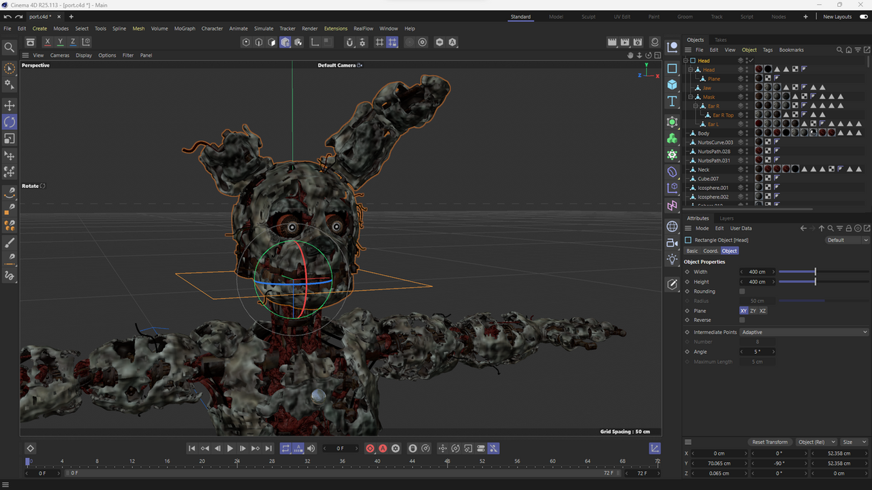Play the animation forward
Screen dimensions: 872x490
(x=230, y=448)
